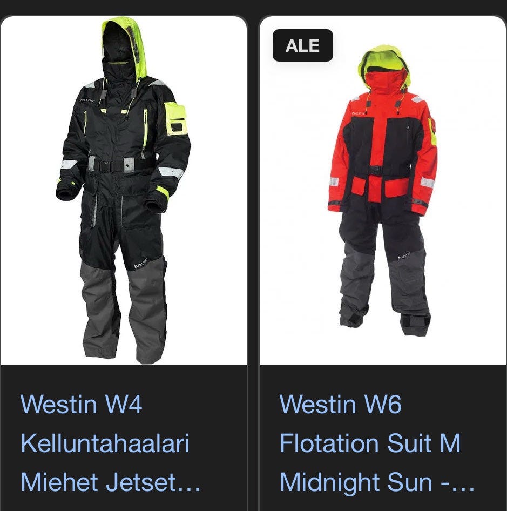
Task: Select the left Westin W4 product card
Action: point(124,263)
